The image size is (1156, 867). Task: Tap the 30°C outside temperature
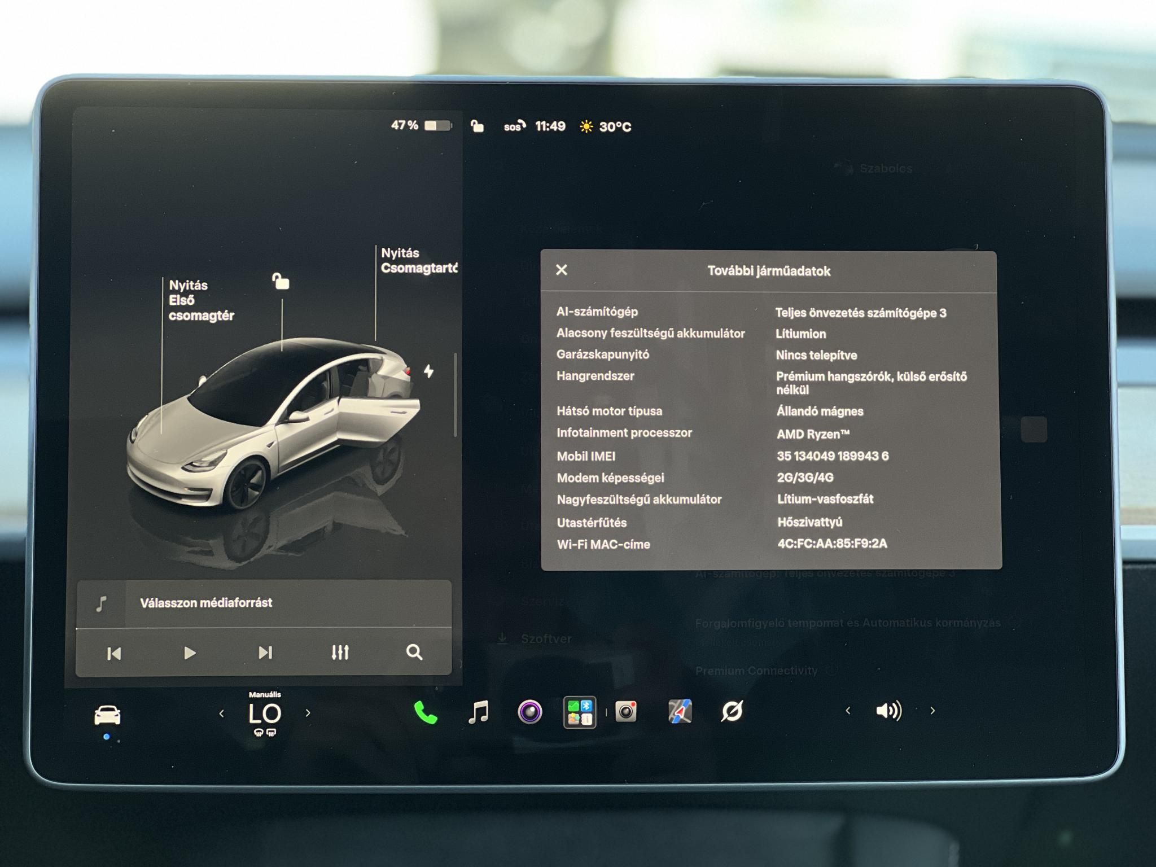(x=615, y=126)
